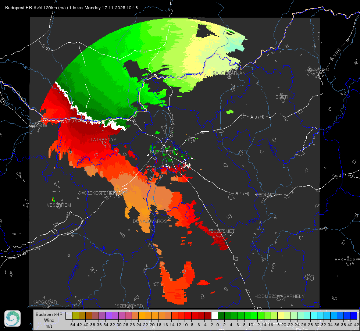Click the 'A 2 (H)' road label north of Budapest

tap(172, 126)
